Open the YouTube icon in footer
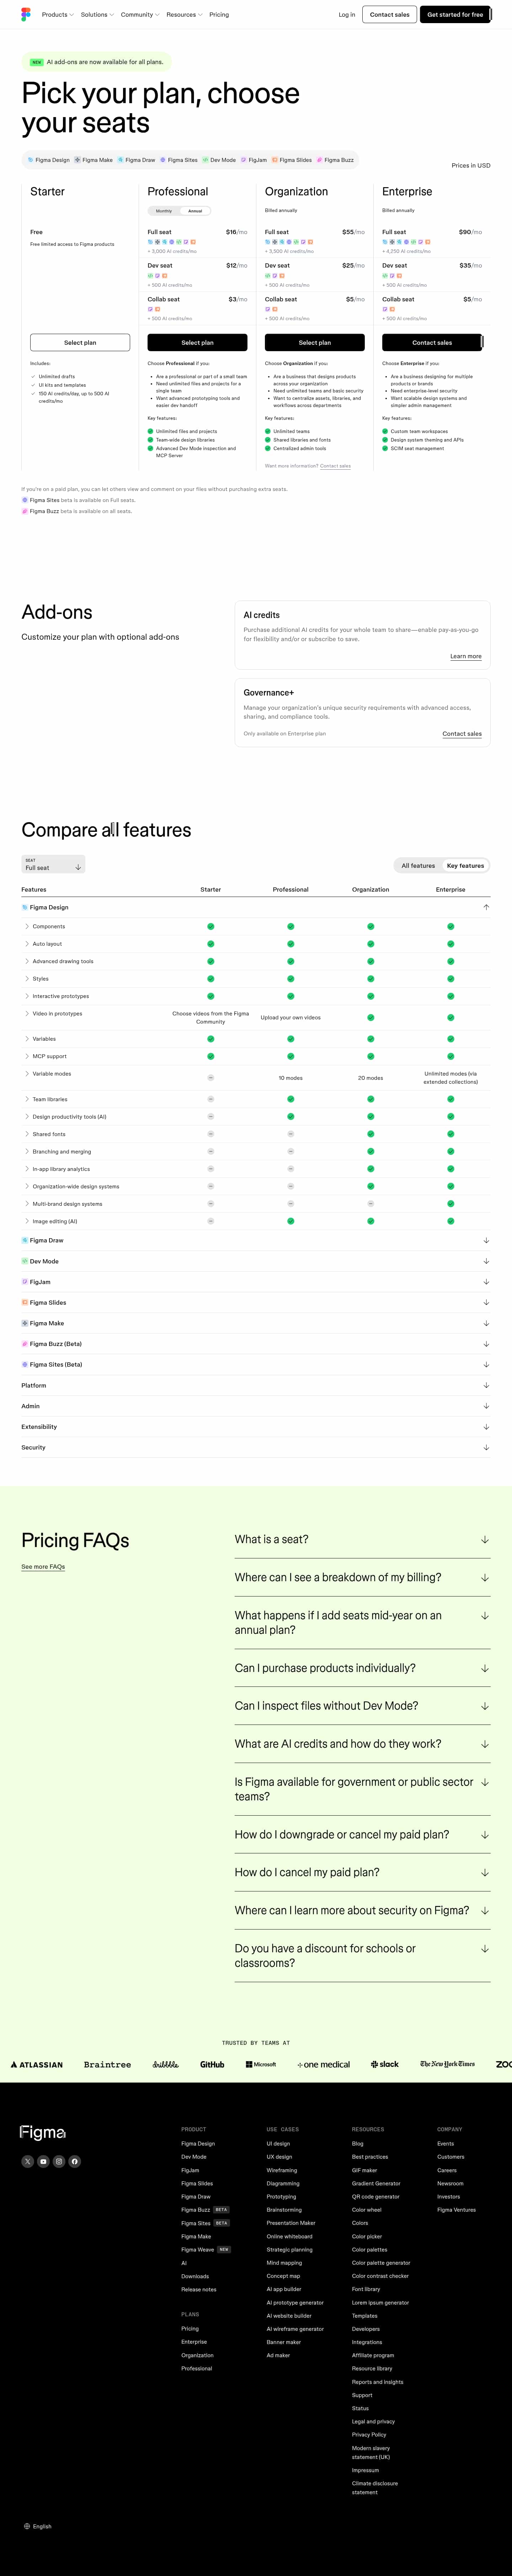 [x=43, y=2161]
